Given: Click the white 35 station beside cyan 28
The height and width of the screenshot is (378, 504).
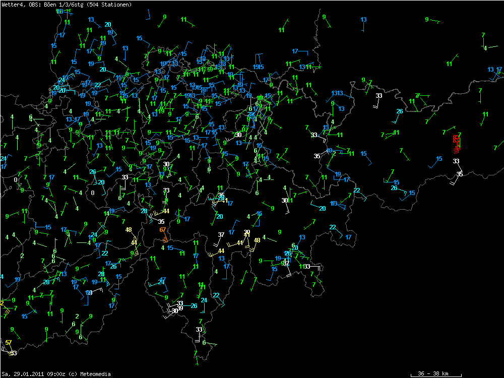Looking at the screenshot, I should (161, 221).
